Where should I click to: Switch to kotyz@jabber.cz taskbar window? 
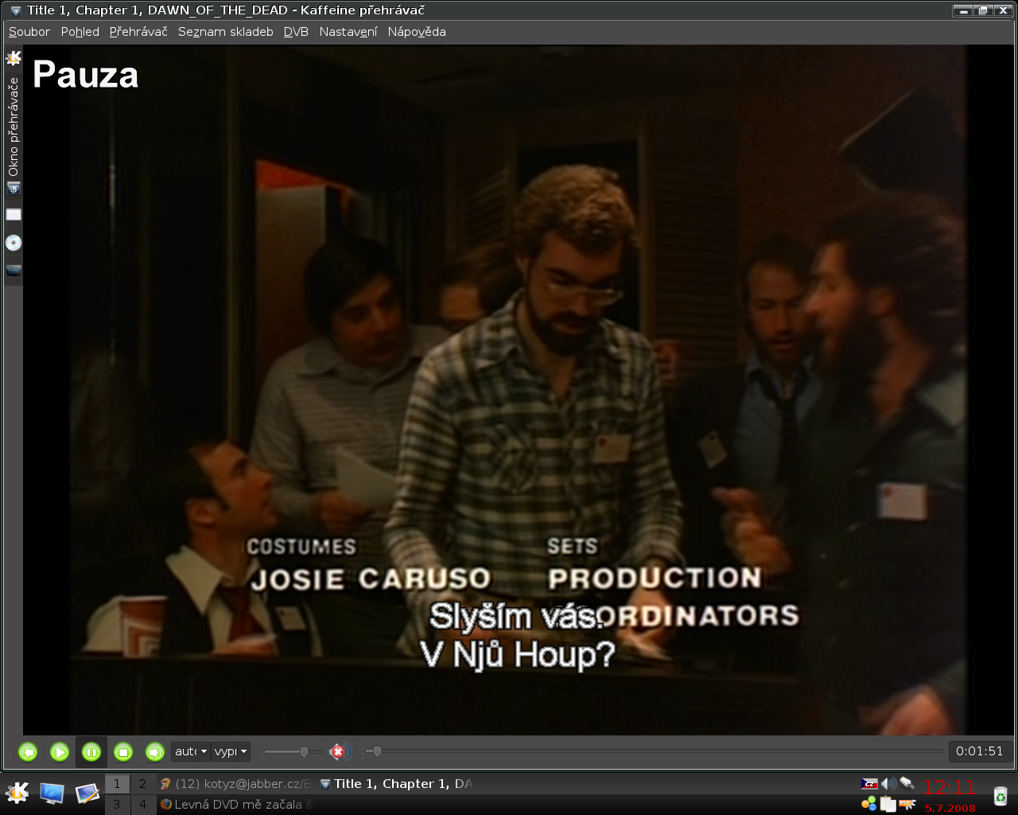[x=236, y=784]
